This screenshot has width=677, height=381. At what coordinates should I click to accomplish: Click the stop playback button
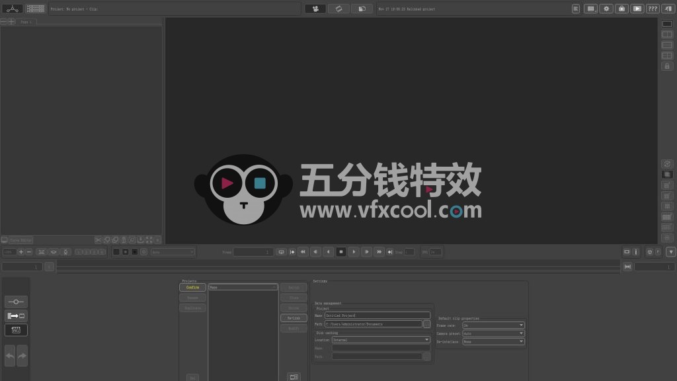pyautogui.click(x=341, y=252)
